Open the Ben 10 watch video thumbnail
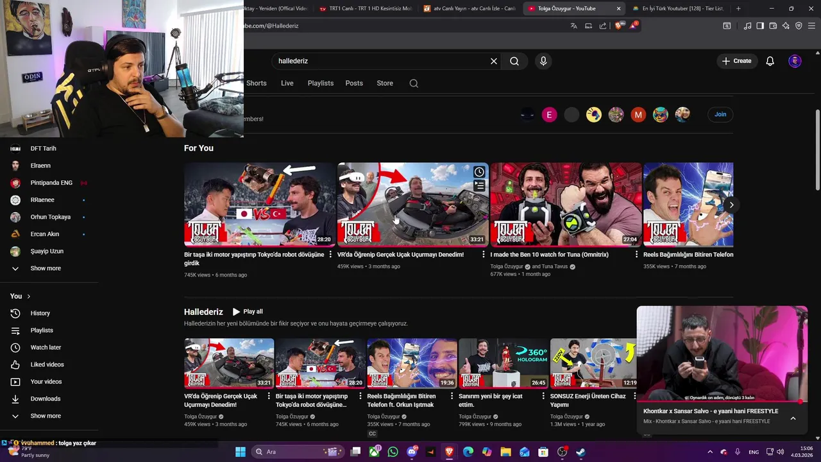 (566, 204)
